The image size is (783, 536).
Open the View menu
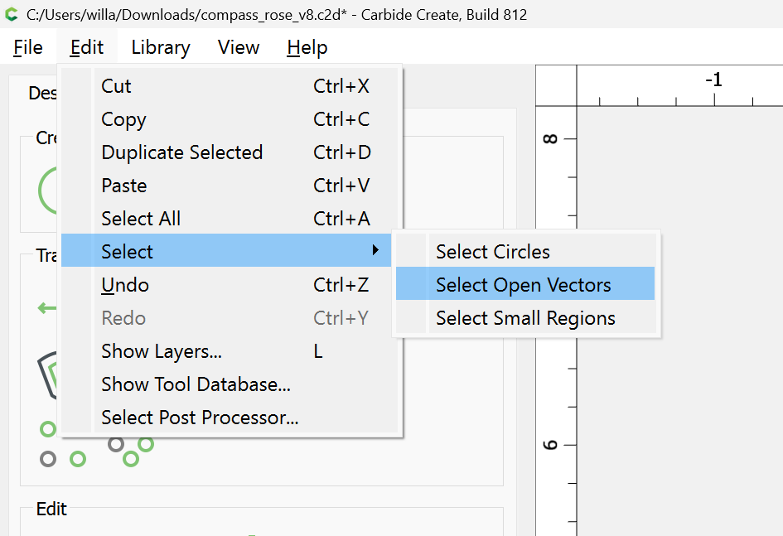[239, 47]
